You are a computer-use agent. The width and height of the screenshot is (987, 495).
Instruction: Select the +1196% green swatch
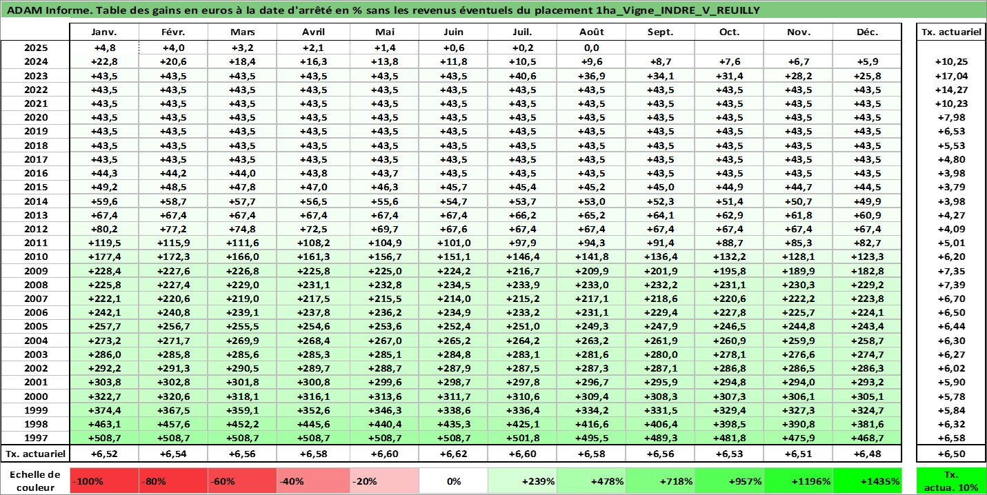pyautogui.click(x=798, y=481)
